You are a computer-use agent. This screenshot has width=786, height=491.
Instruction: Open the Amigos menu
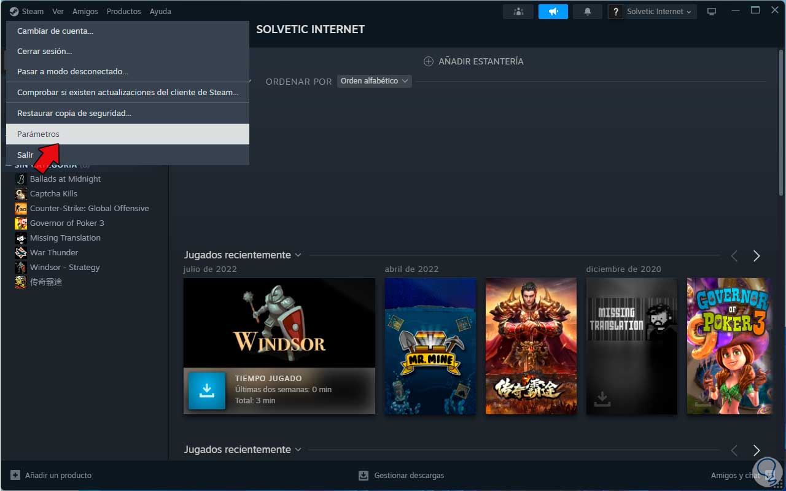tap(85, 12)
